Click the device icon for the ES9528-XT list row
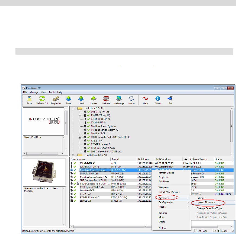This screenshot has height=234, width=236. [72, 201]
